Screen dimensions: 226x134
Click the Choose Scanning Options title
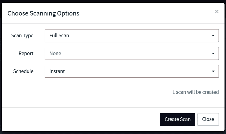(43, 13)
